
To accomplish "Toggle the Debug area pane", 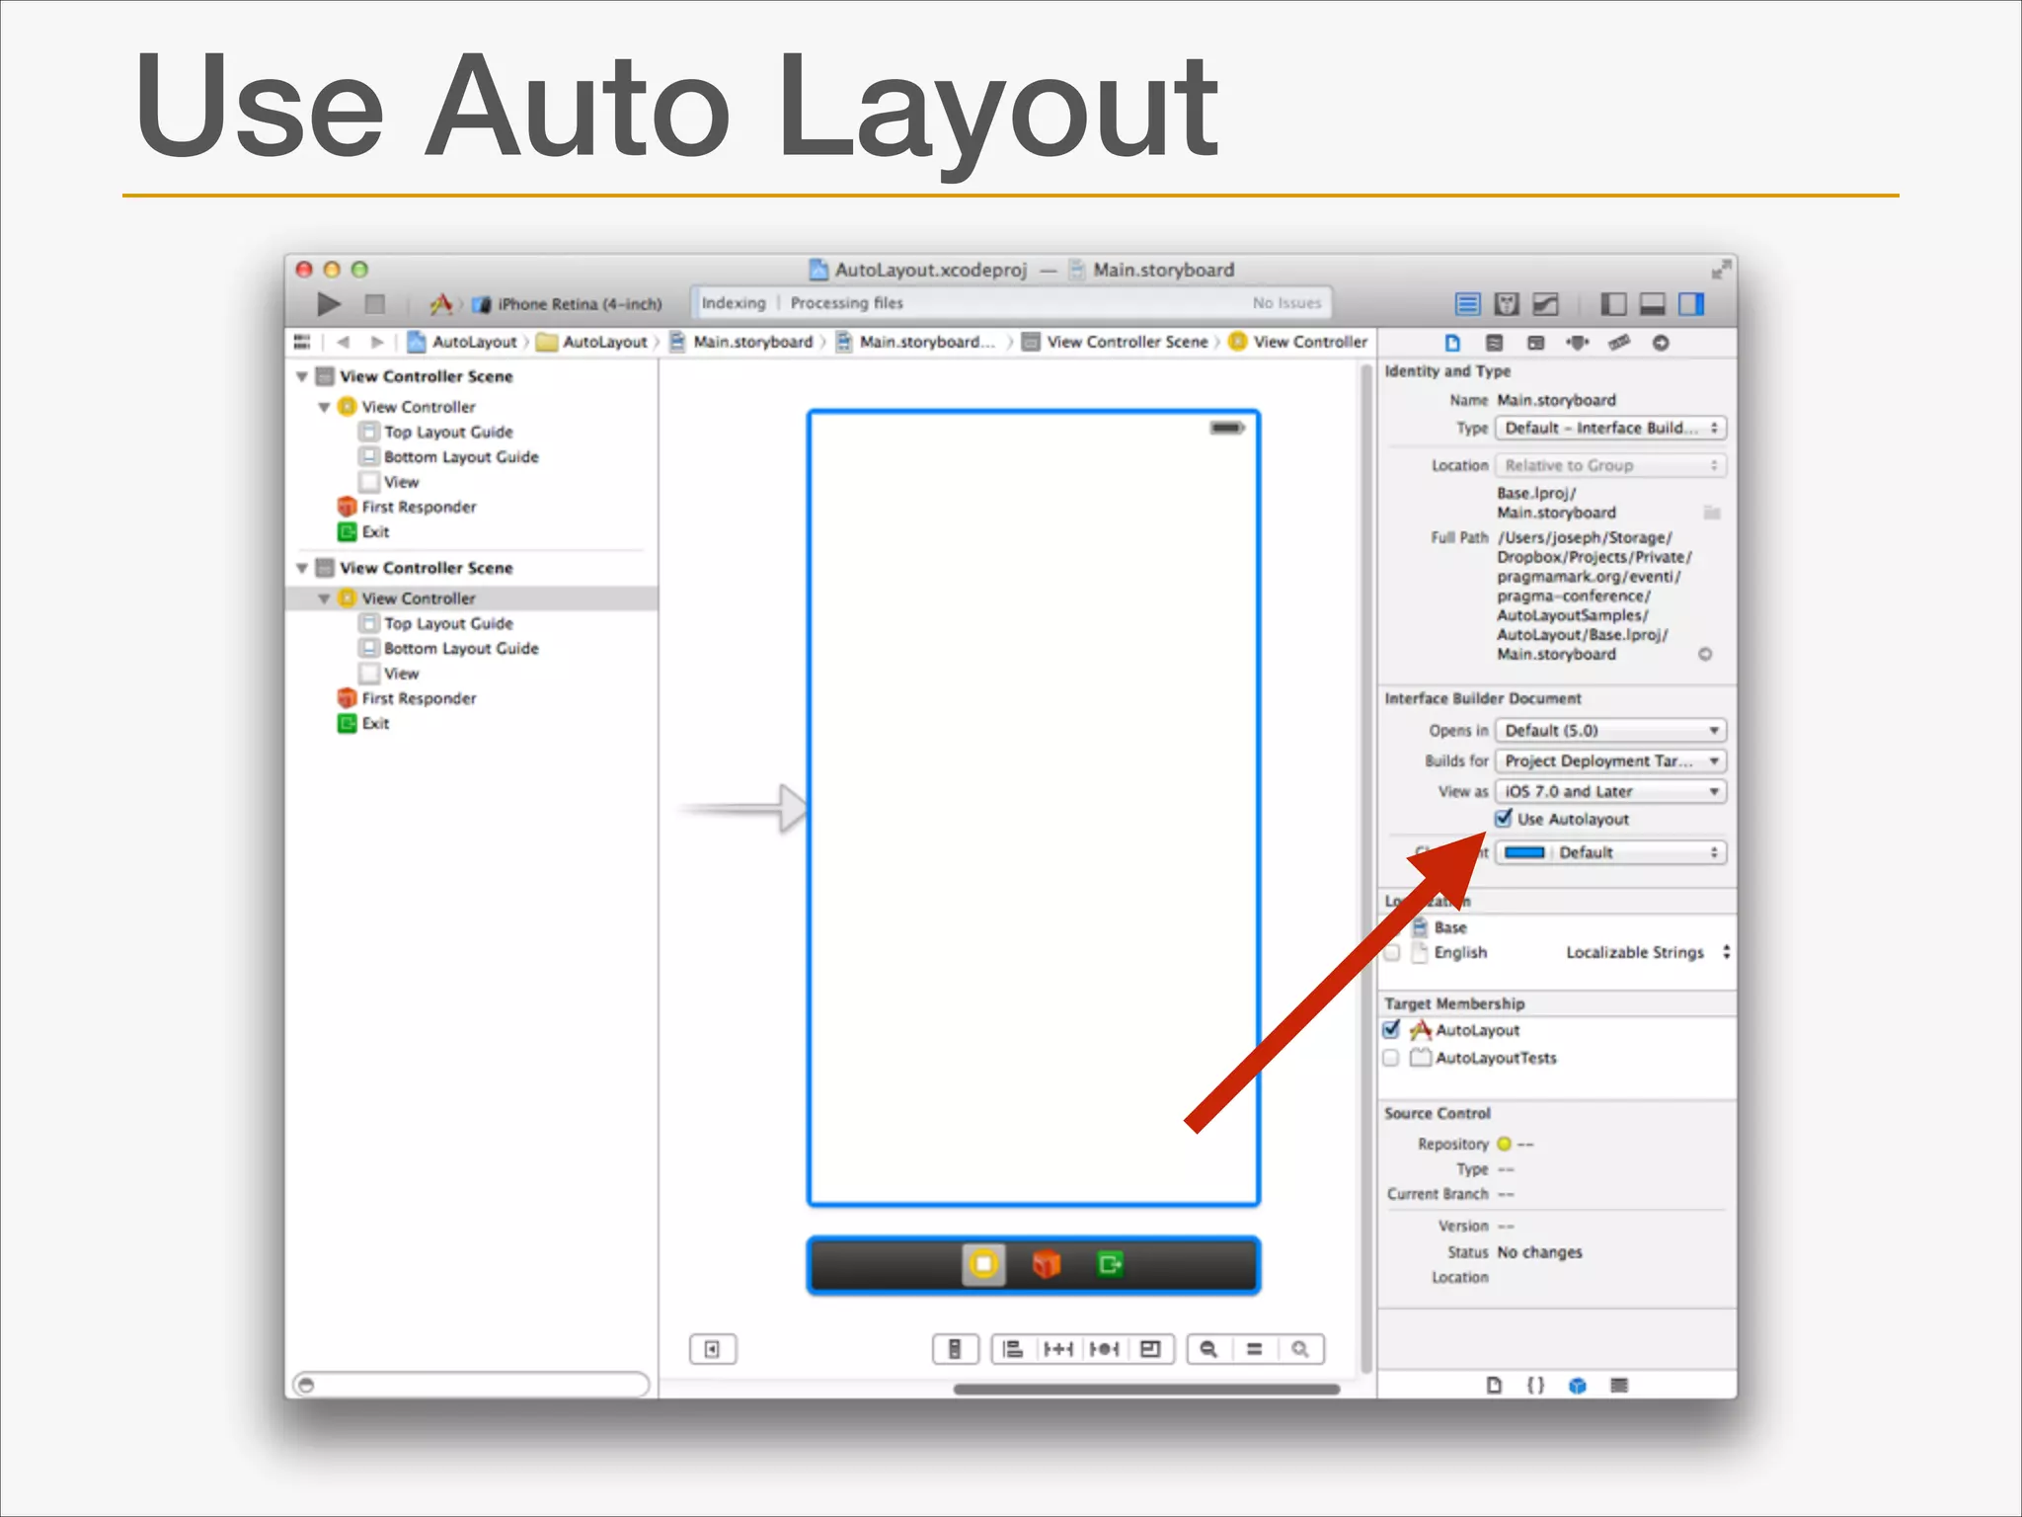I will coord(1653,303).
